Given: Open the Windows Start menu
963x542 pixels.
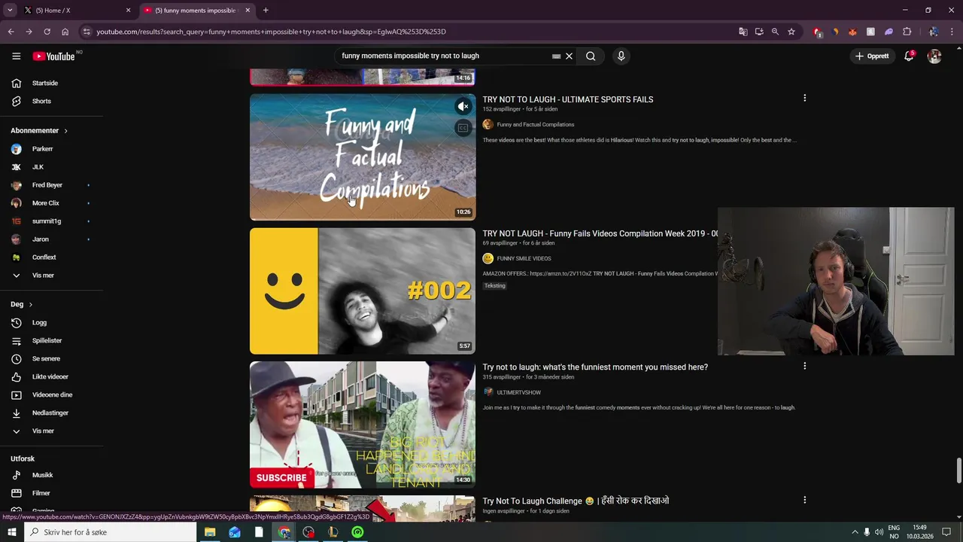Looking at the screenshot, I should click(x=12, y=532).
